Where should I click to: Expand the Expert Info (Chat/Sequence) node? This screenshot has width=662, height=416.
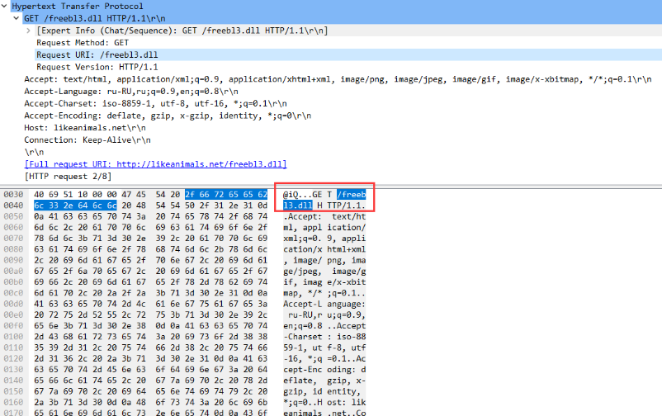[28, 31]
